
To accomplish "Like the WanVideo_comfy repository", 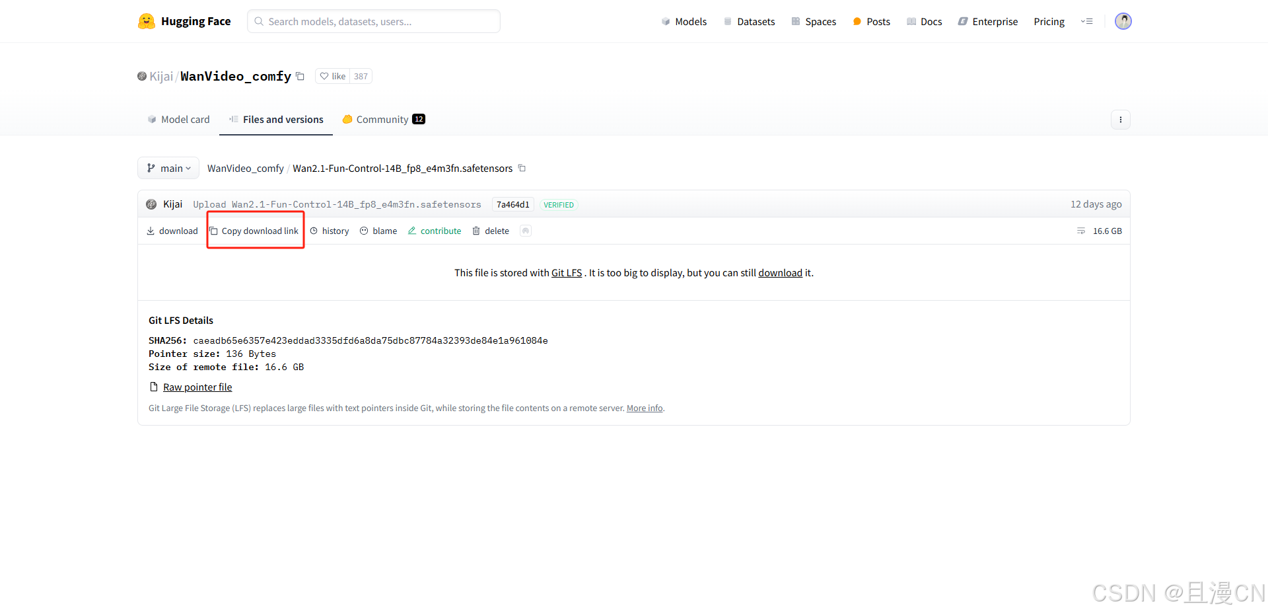I will tap(333, 76).
